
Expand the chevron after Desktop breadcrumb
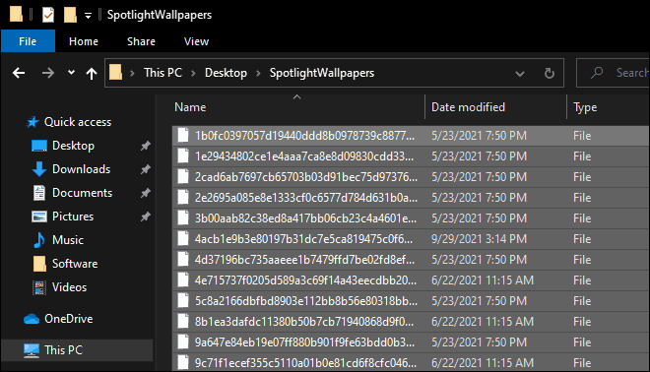click(x=258, y=74)
